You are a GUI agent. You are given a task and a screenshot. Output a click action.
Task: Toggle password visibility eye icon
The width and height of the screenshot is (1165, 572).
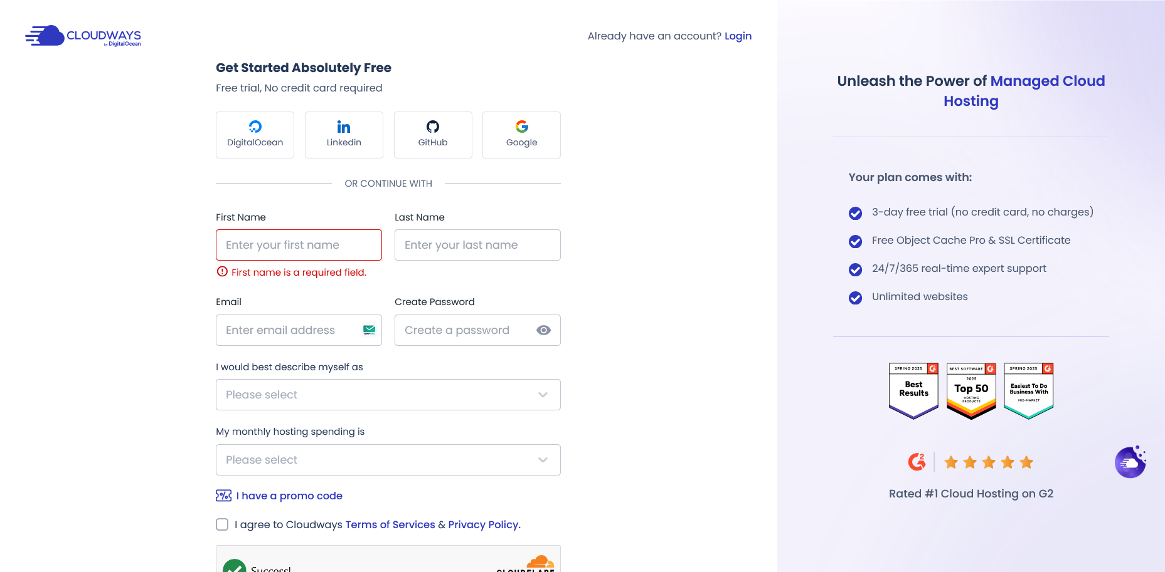coord(544,330)
